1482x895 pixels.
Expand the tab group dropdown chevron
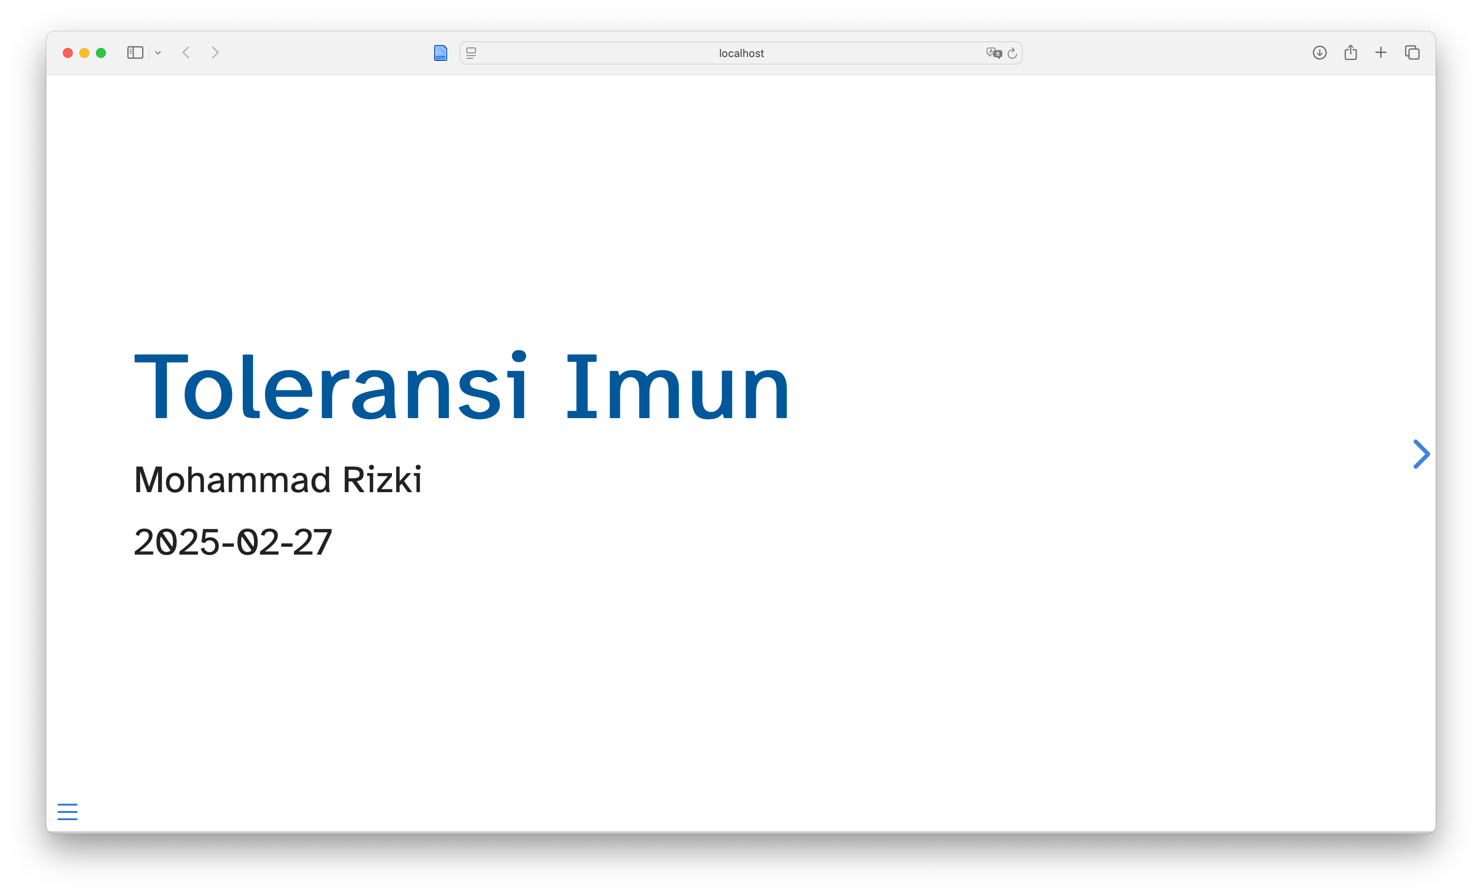[x=158, y=53]
